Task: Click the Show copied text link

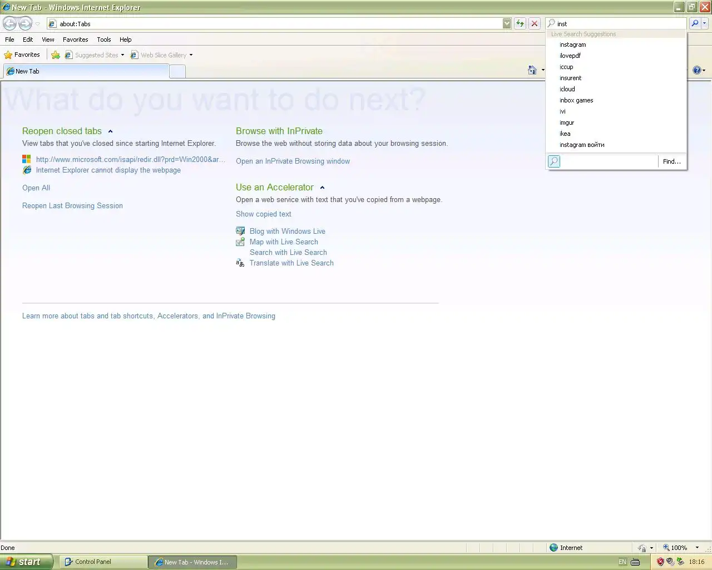Action: (264, 214)
